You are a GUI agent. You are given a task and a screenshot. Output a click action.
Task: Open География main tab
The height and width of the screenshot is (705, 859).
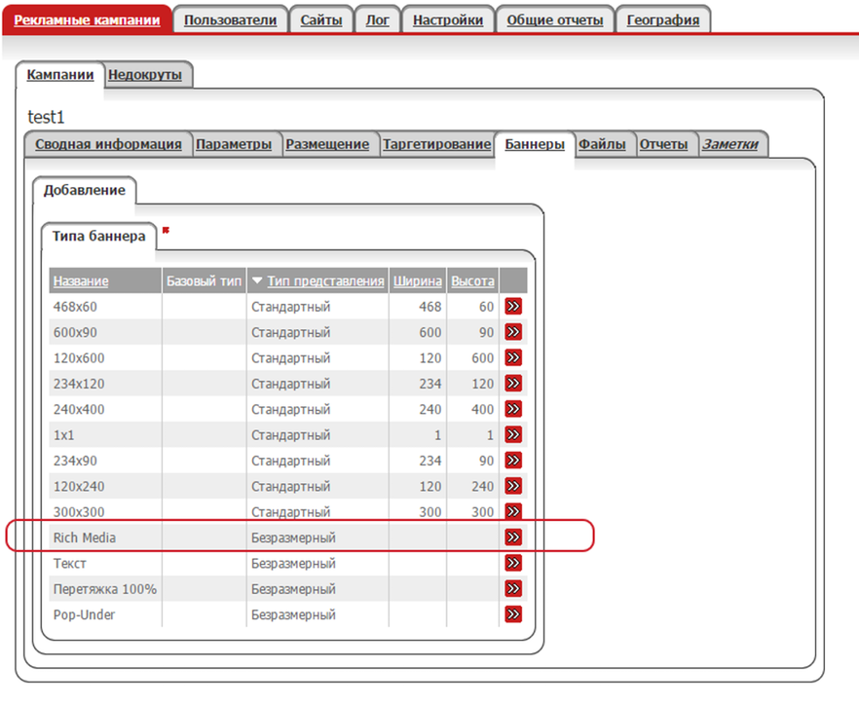click(663, 20)
